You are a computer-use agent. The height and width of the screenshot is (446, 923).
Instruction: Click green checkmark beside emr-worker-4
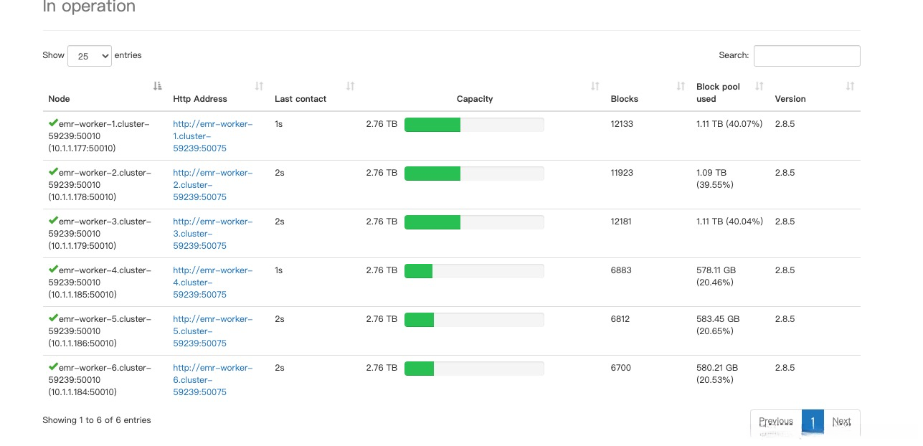click(x=53, y=270)
